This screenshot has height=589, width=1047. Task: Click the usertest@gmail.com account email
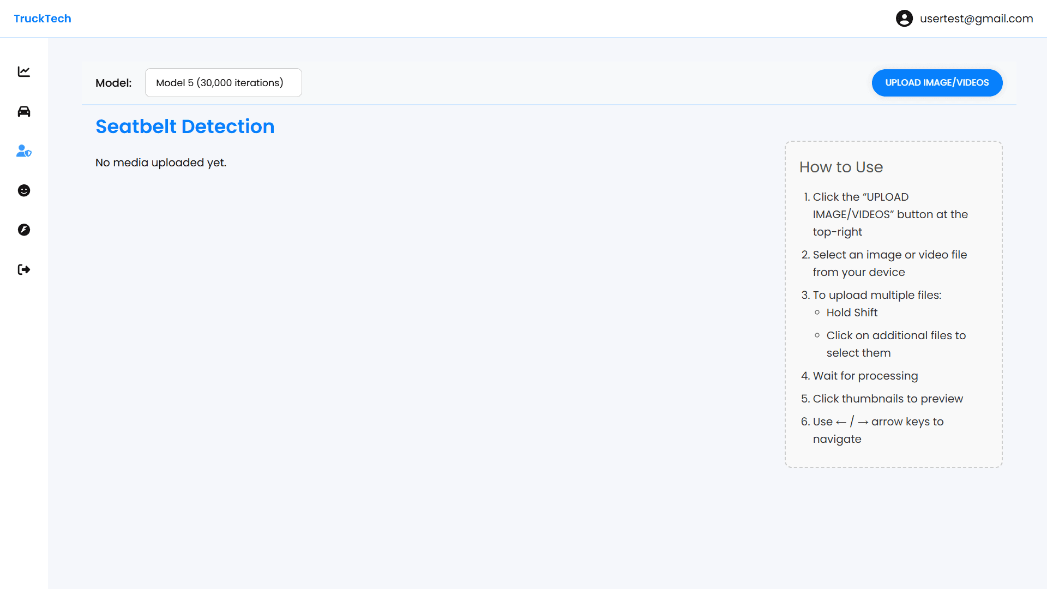click(976, 19)
